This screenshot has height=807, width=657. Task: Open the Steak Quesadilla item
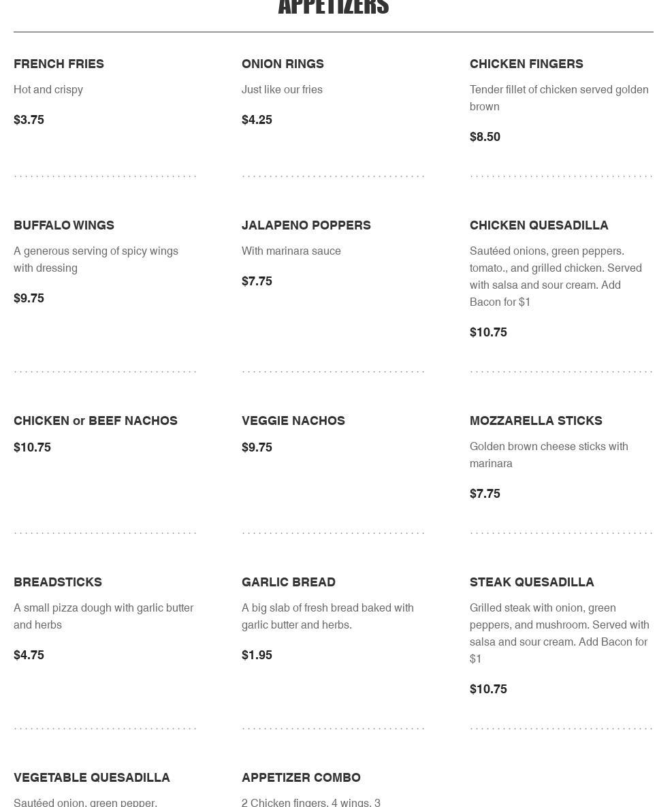(532, 582)
